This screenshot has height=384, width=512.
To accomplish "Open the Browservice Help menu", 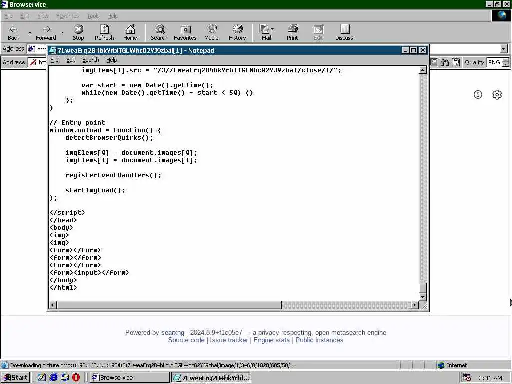I will tap(112, 16).
